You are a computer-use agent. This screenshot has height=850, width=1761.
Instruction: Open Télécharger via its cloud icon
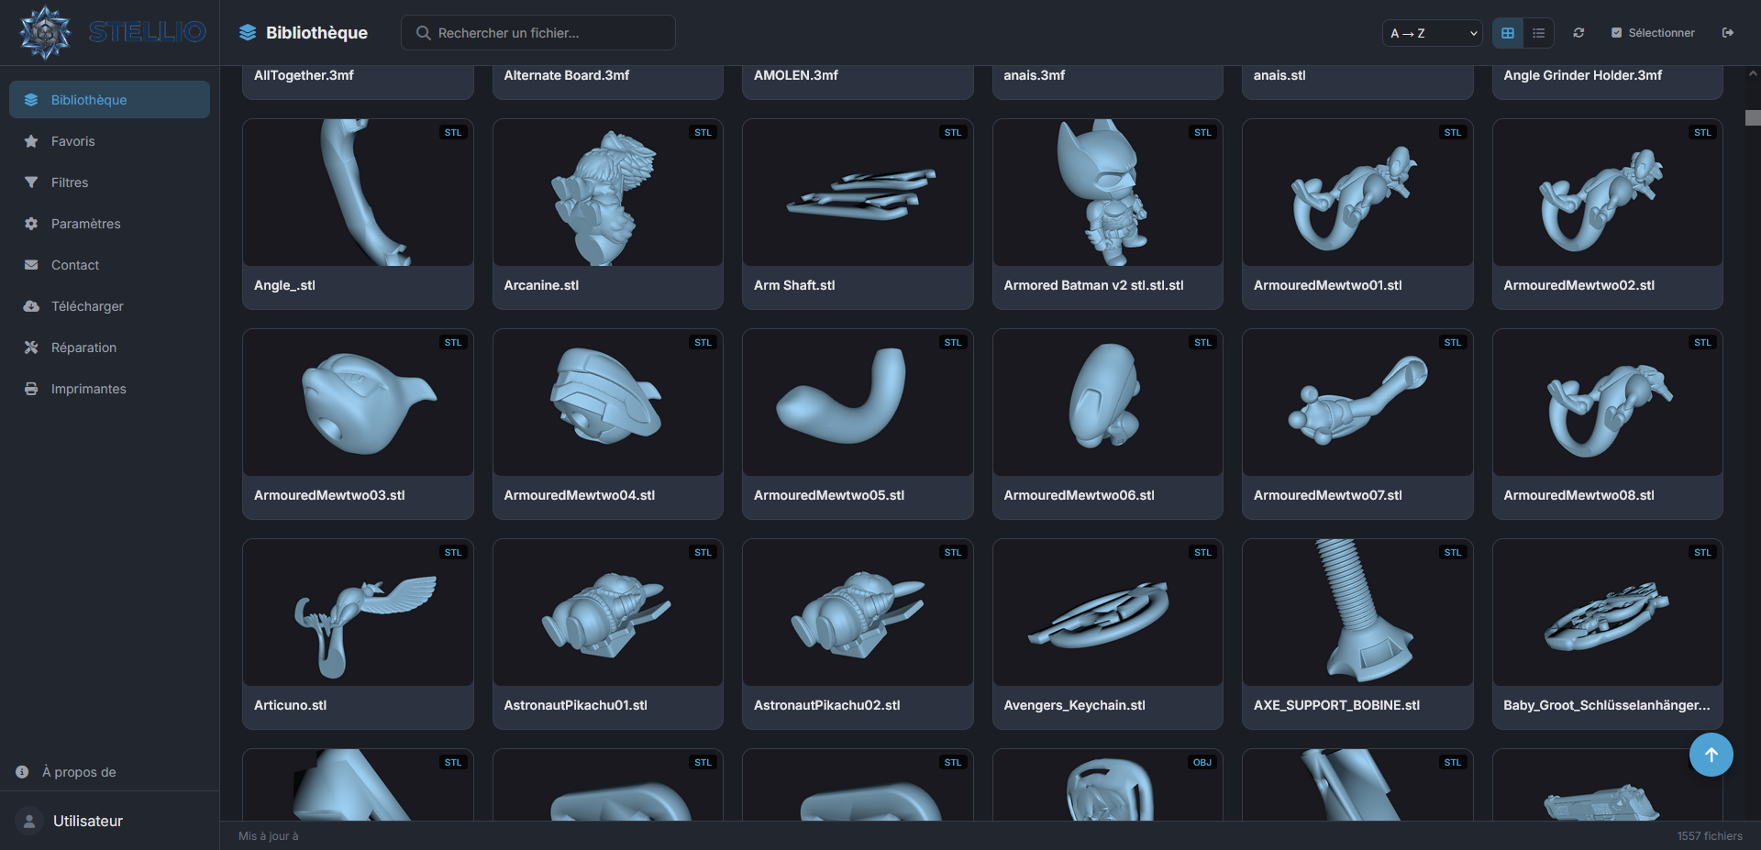point(31,306)
